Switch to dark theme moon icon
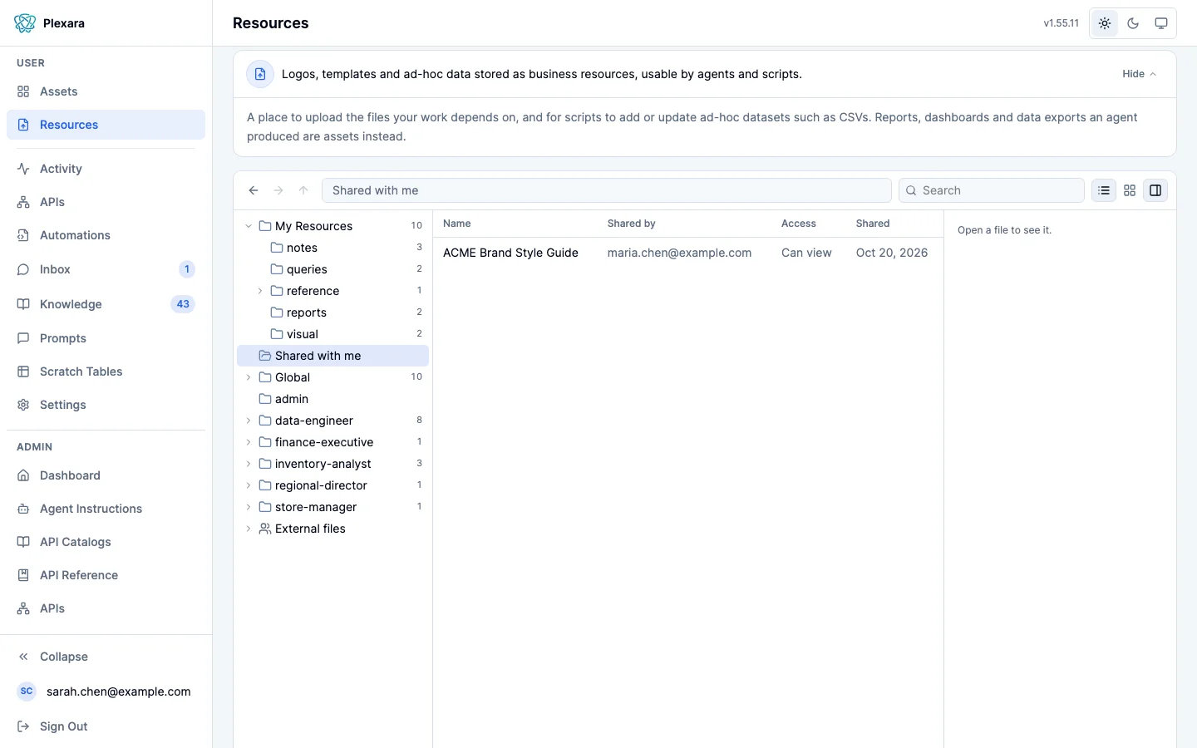Image resolution: width=1197 pixels, height=748 pixels. [1133, 23]
